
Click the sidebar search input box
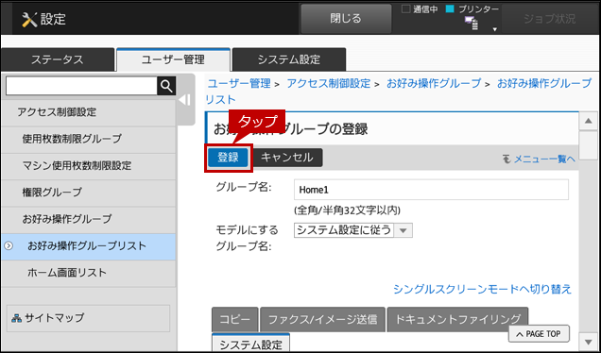[81, 86]
